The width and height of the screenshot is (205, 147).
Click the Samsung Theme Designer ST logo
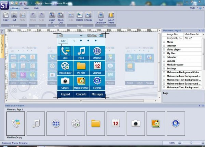(4, 5)
